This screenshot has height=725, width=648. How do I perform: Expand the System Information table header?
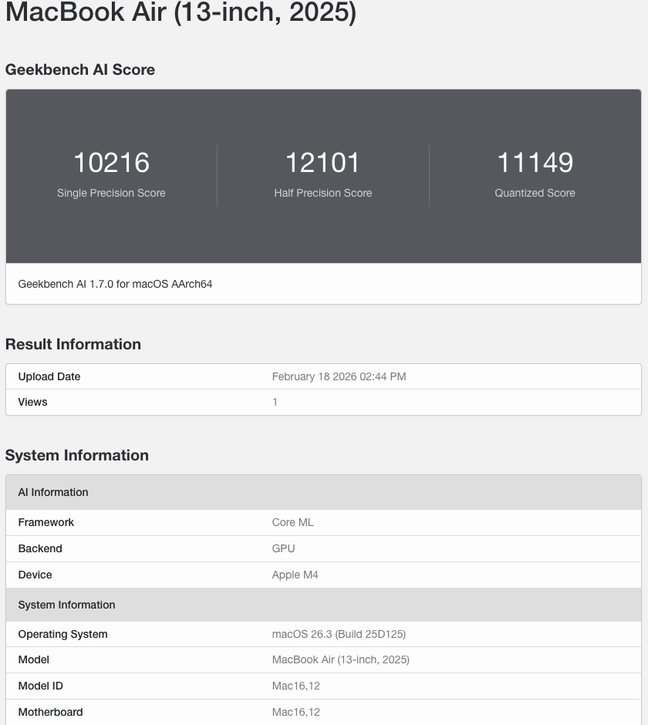click(x=66, y=605)
